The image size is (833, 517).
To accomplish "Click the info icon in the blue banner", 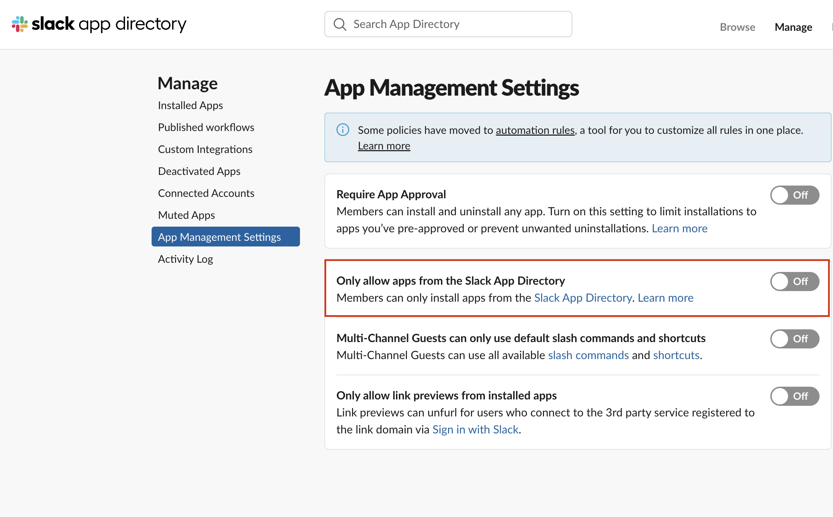I will (343, 130).
